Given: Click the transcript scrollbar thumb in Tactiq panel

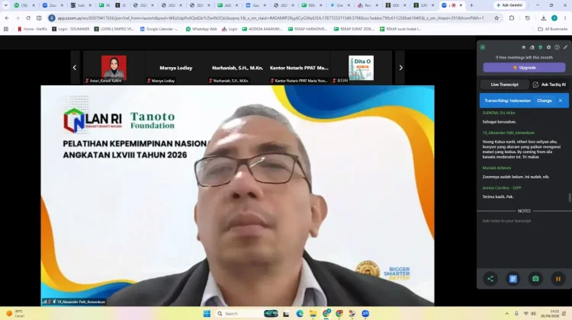Looking at the screenshot, I should (570, 197).
